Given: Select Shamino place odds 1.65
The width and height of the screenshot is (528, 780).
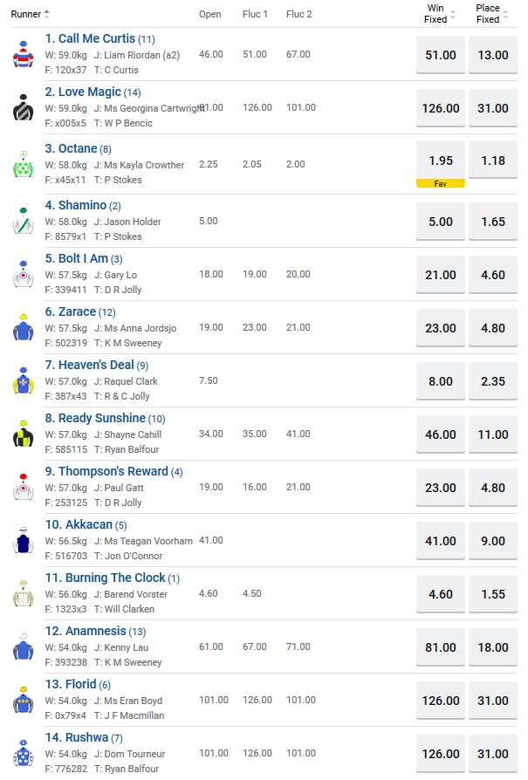Looking at the screenshot, I should (492, 222).
